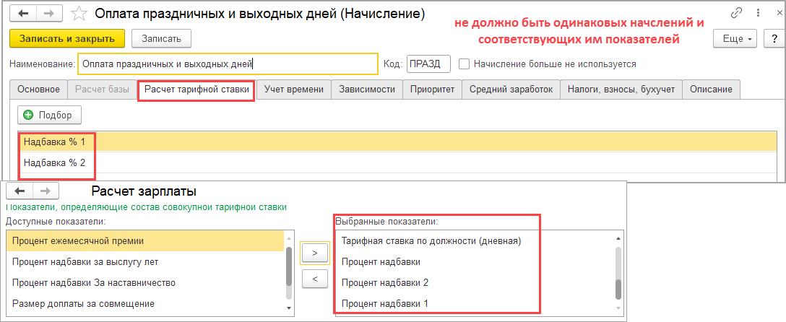Open the vertical three-dots menu
The width and height of the screenshot is (786, 322).
click(x=754, y=14)
